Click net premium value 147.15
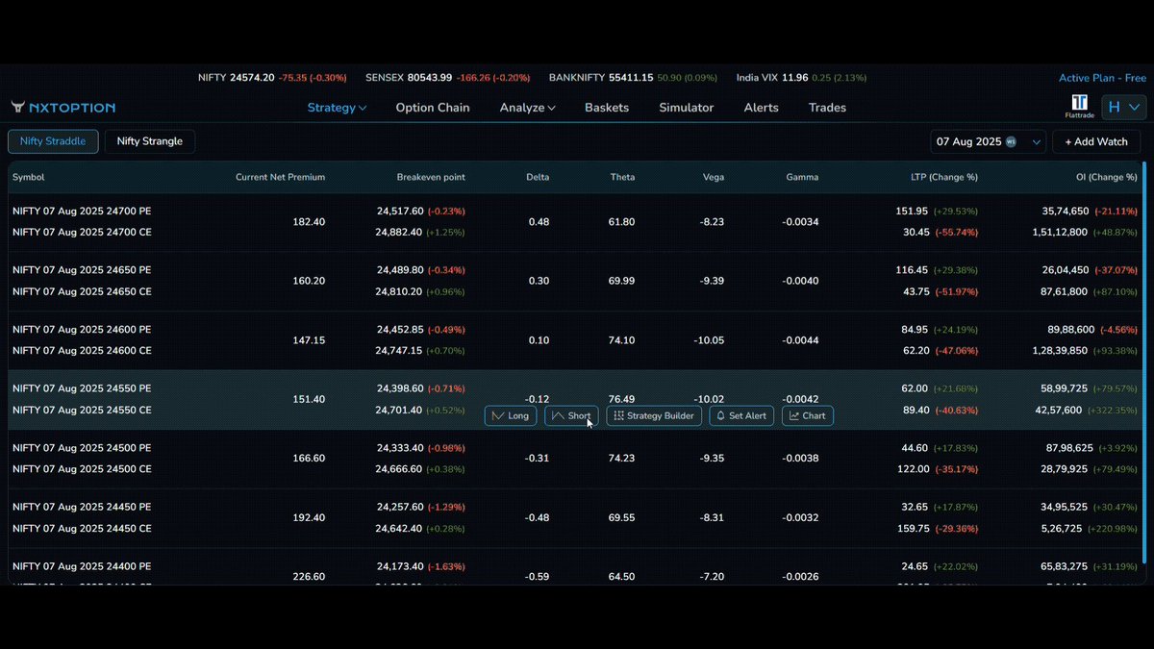The width and height of the screenshot is (1154, 649). 309,340
